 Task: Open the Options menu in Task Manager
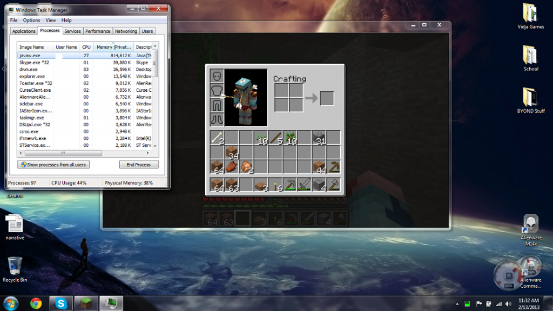[x=31, y=20]
